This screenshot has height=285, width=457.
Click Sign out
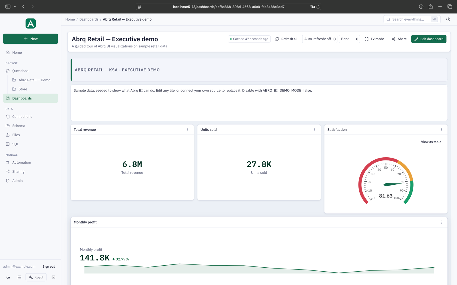[x=49, y=266]
